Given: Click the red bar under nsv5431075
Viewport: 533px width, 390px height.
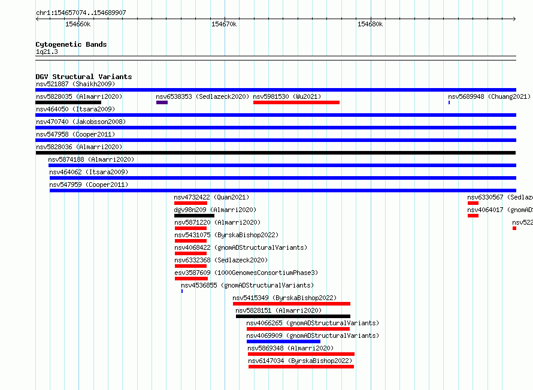Looking at the screenshot, I should (190, 241).
